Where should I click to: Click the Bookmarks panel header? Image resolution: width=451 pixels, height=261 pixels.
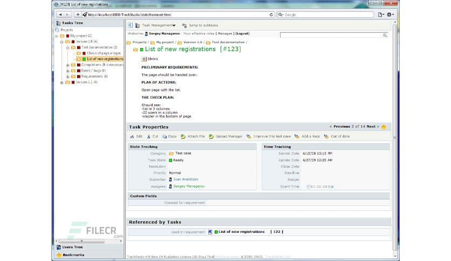[89, 255]
